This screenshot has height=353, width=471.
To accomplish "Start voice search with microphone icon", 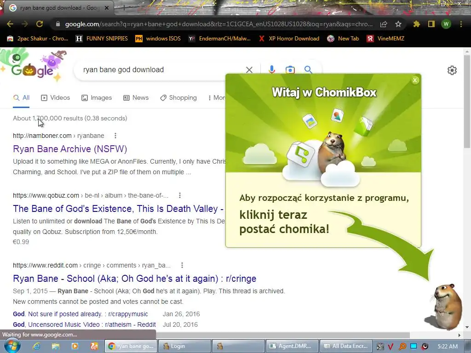I will pos(272,70).
